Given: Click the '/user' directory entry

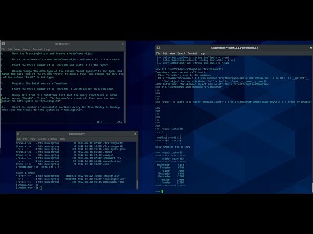Looking at the screenshot, I should [x=106, y=164].
